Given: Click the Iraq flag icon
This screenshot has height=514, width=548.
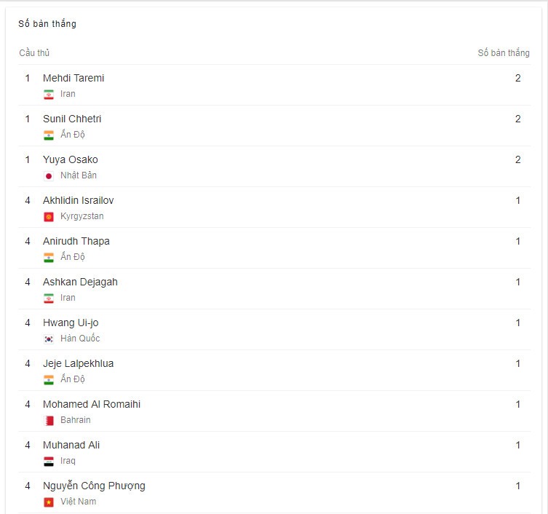Looking at the screenshot, I should (x=49, y=462).
